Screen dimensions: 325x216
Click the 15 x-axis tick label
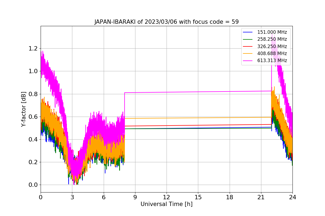198,197
